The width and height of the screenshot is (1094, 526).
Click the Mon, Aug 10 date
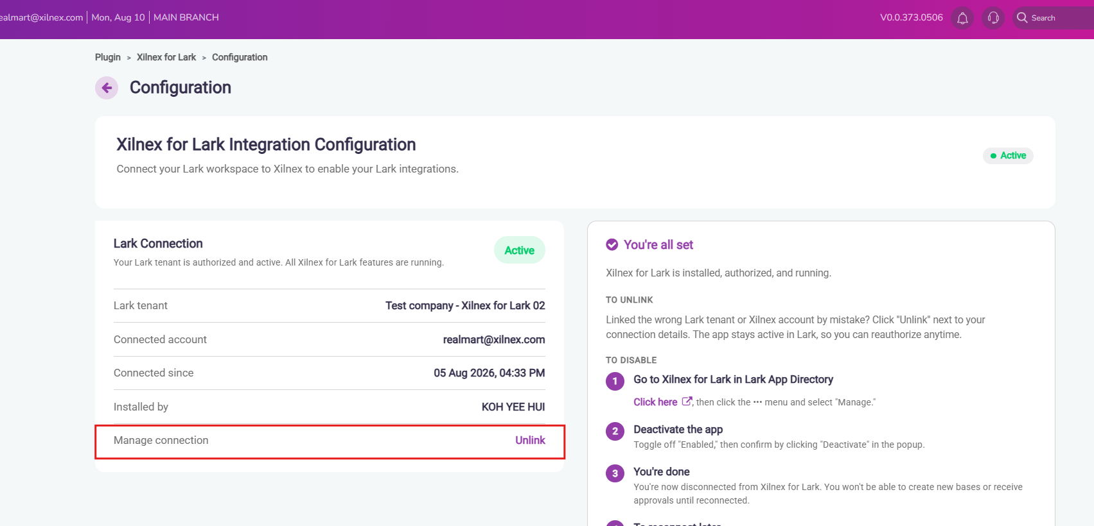coord(118,17)
